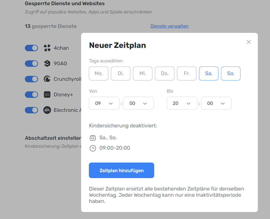270x219 pixels.
Task: Open the Von hour dropdown showing 09
Action: click(104, 103)
